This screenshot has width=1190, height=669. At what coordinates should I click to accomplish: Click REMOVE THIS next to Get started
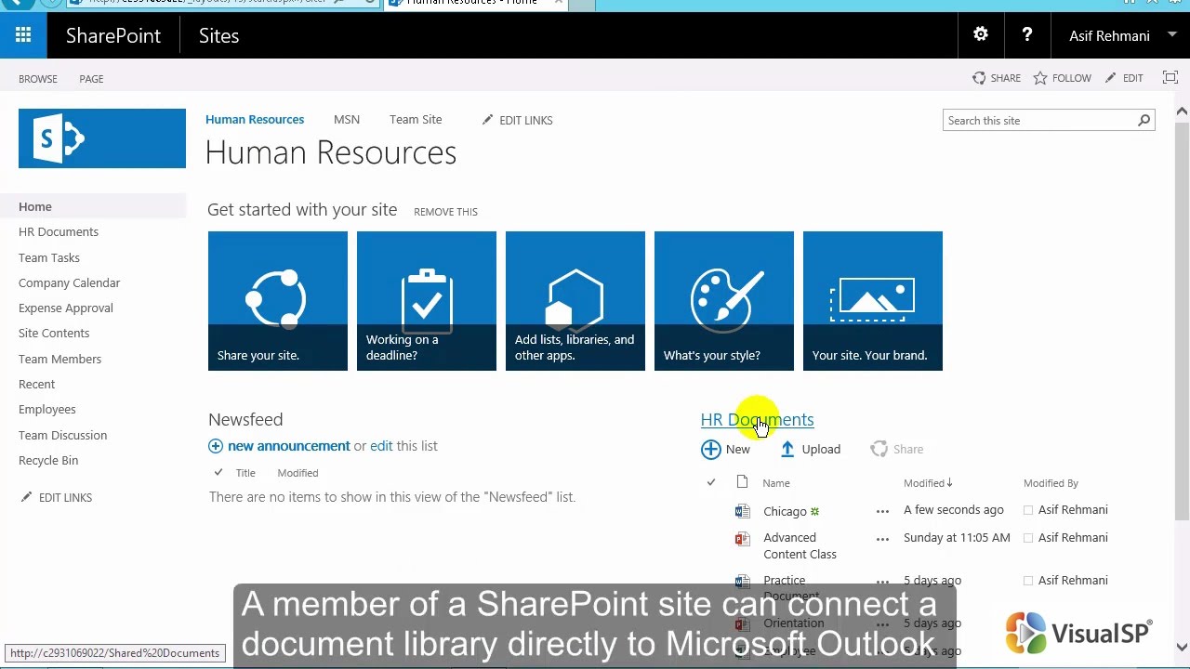coord(445,212)
